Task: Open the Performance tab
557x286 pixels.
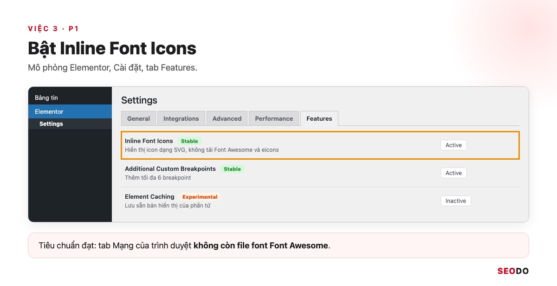Action: point(274,118)
